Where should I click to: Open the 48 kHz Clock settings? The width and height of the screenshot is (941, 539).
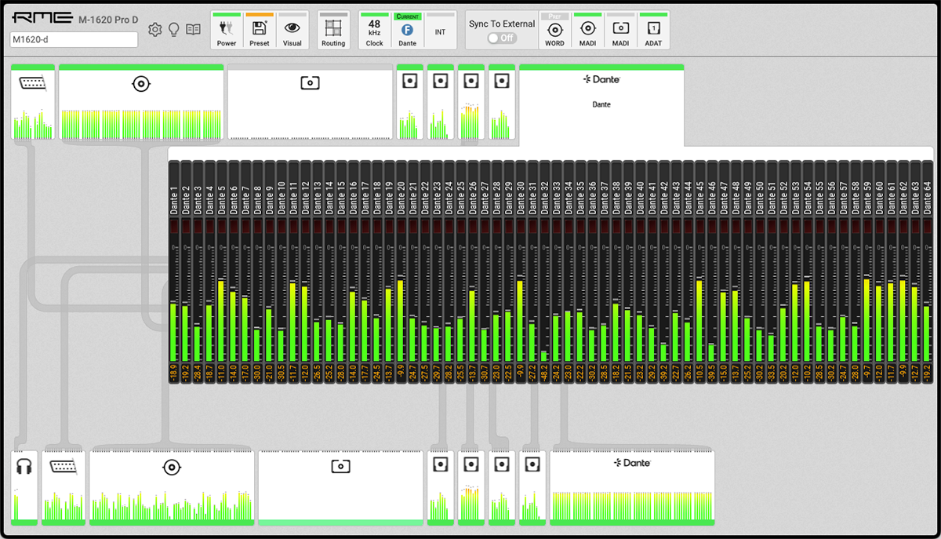375,31
